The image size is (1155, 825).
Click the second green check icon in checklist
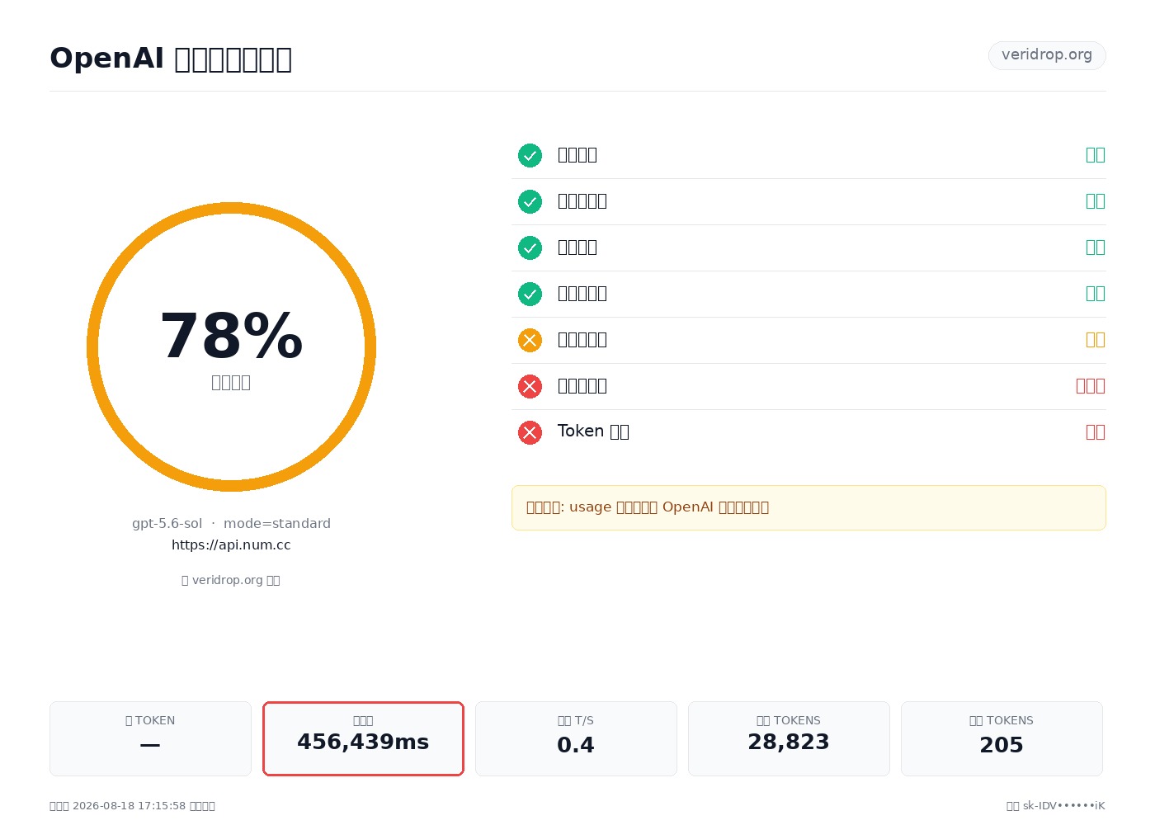tap(530, 201)
